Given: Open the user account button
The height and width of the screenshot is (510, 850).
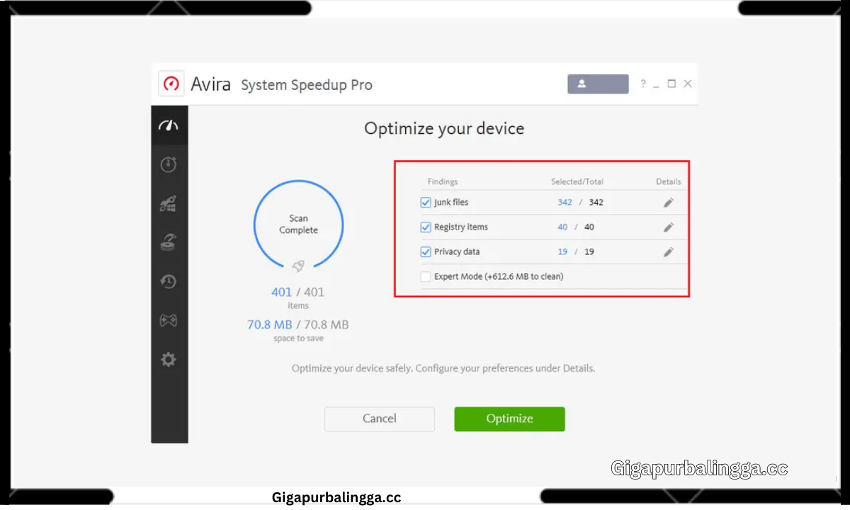Looking at the screenshot, I should [x=598, y=84].
